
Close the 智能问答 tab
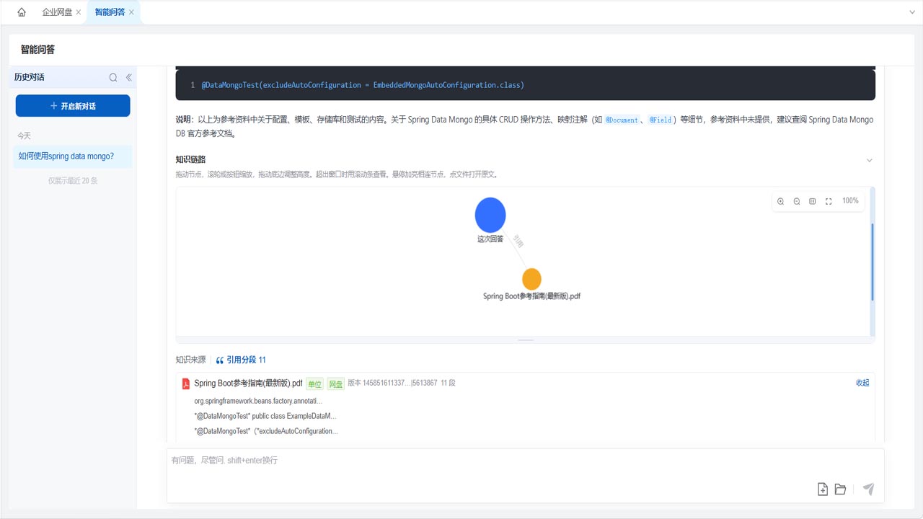[x=131, y=12]
